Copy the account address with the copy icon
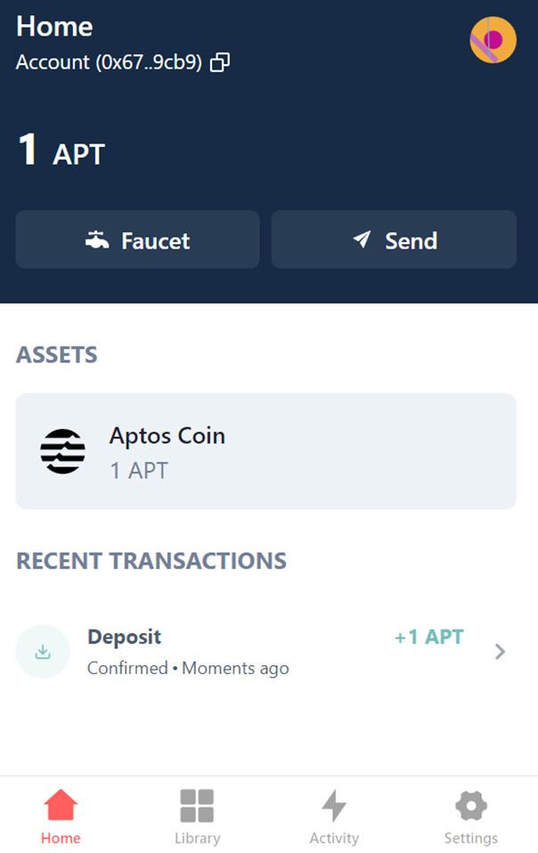This screenshot has width=538, height=853. (x=220, y=62)
